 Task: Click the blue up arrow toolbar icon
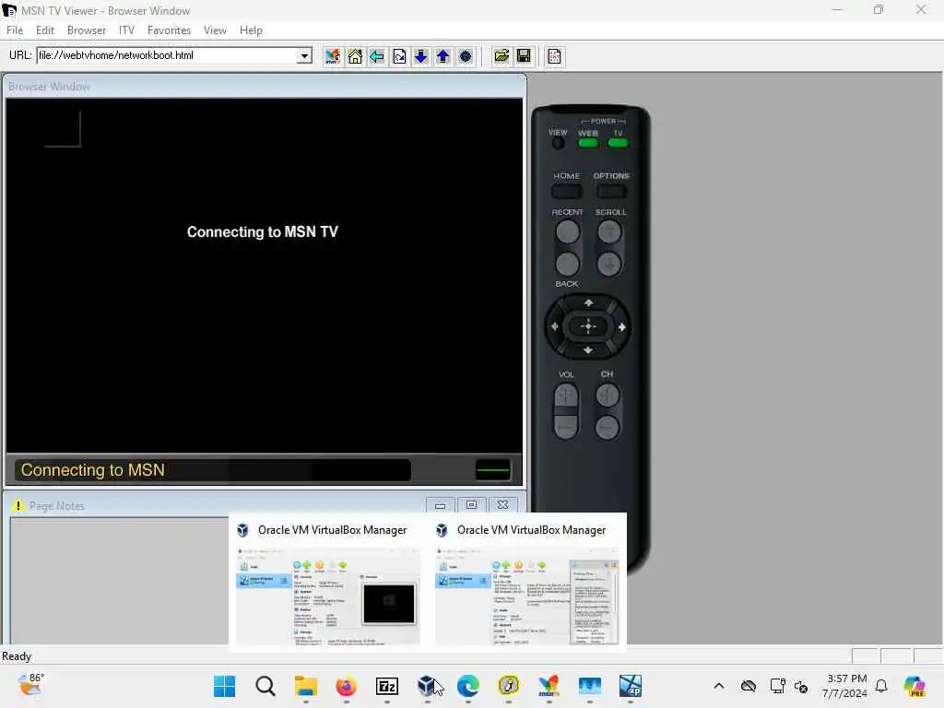pyautogui.click(x=443, y=56)
